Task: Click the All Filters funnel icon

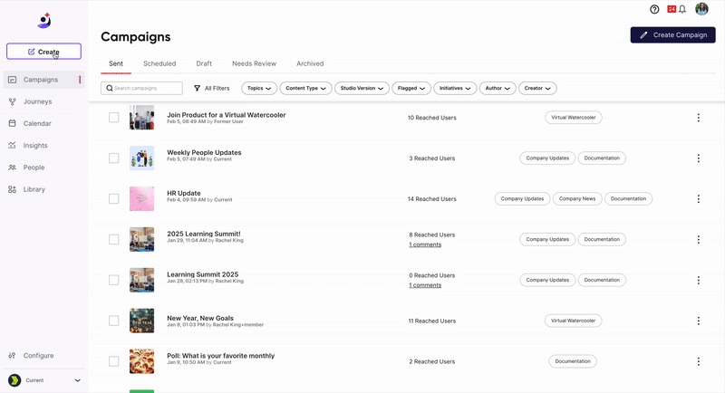Action: tap(197, 88)
